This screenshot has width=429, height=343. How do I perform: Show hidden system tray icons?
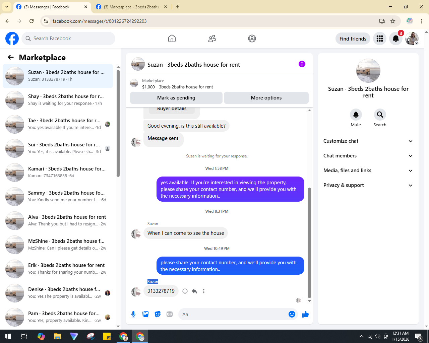point(361,336)
